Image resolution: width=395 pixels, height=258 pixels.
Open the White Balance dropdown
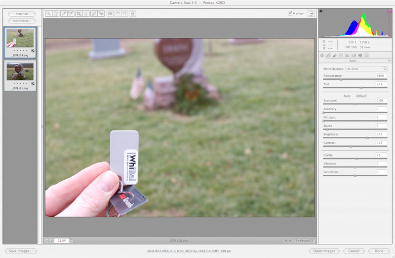pos(366,69)
